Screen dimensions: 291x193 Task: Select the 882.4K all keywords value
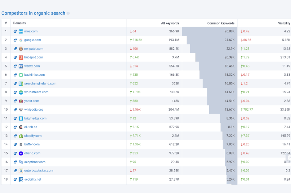(174, 49)
